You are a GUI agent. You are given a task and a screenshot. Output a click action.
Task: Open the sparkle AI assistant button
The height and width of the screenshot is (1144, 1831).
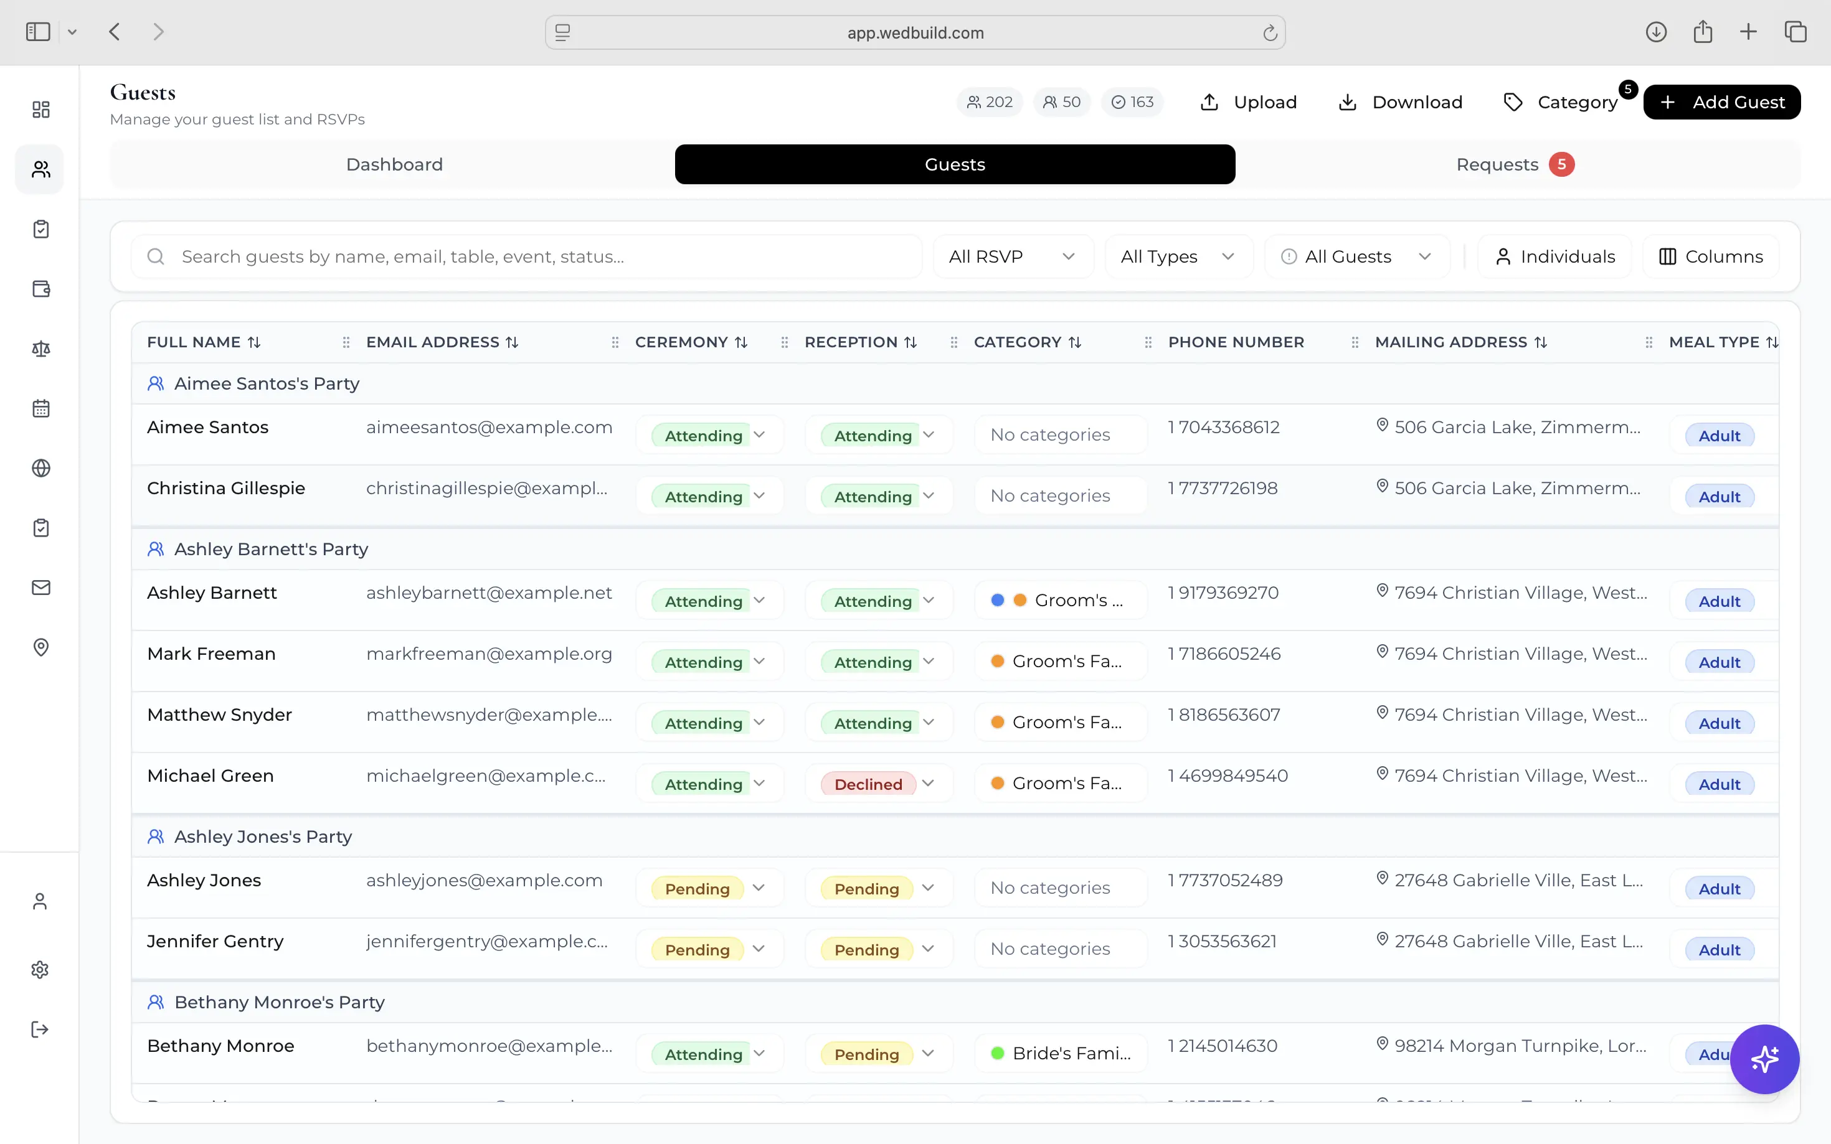(1764, 1059)
